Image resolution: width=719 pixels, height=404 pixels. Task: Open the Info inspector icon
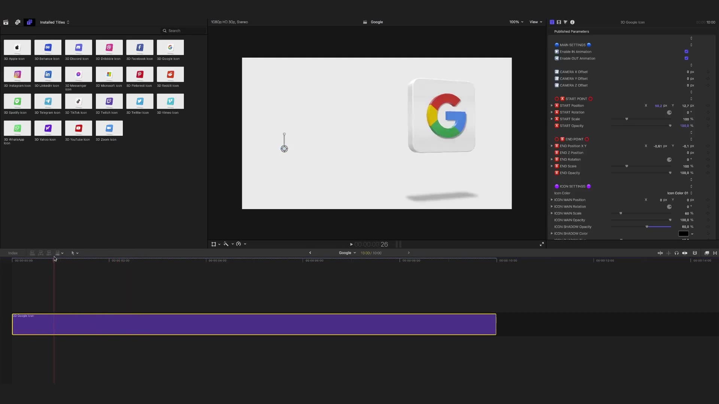572,22
